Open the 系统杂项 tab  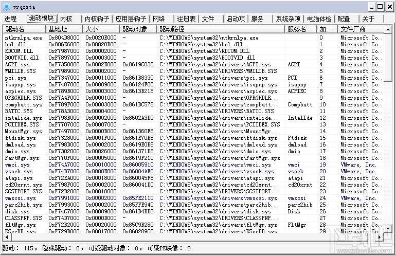coord(288,19)
